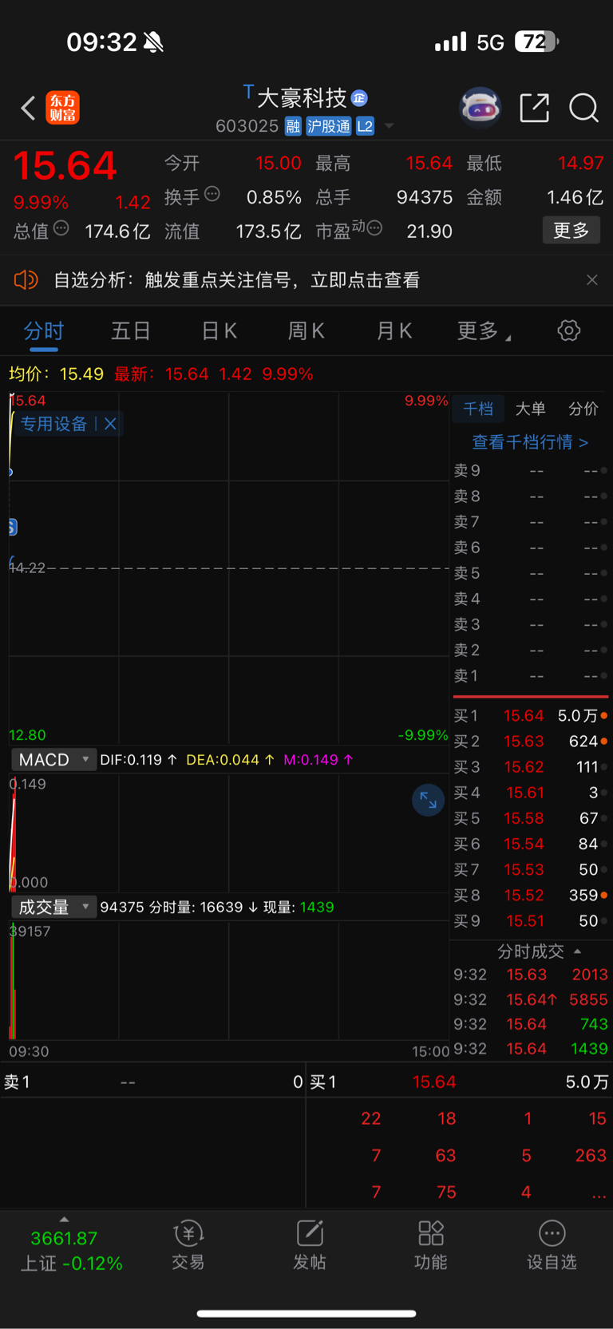Close the 专用设备 sector tag
This screenshot has height=1329, width=613.
coord(110,424)
